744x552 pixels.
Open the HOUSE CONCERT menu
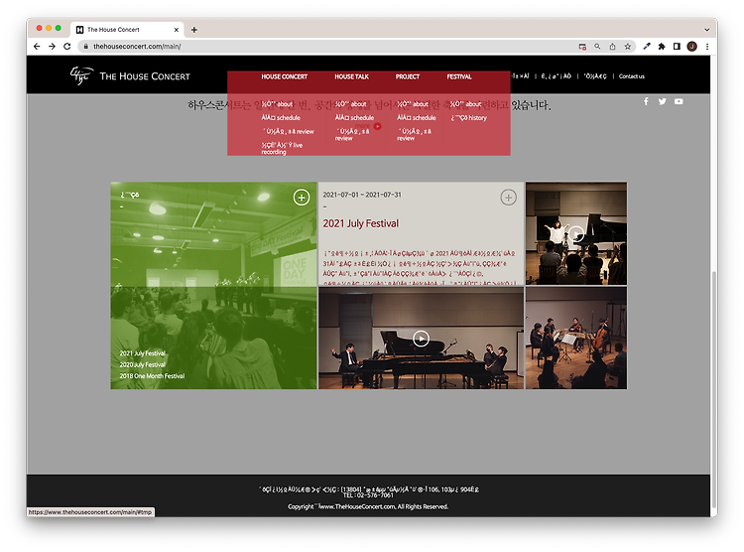click(285, 76)
